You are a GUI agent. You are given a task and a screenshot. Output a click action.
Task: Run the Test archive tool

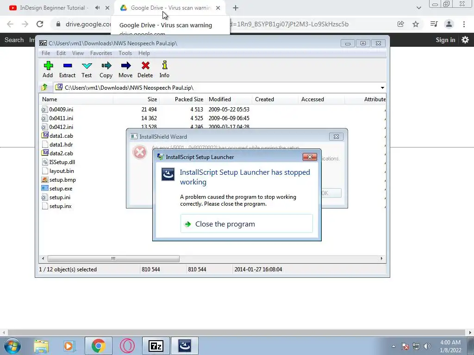pos(87,69)
